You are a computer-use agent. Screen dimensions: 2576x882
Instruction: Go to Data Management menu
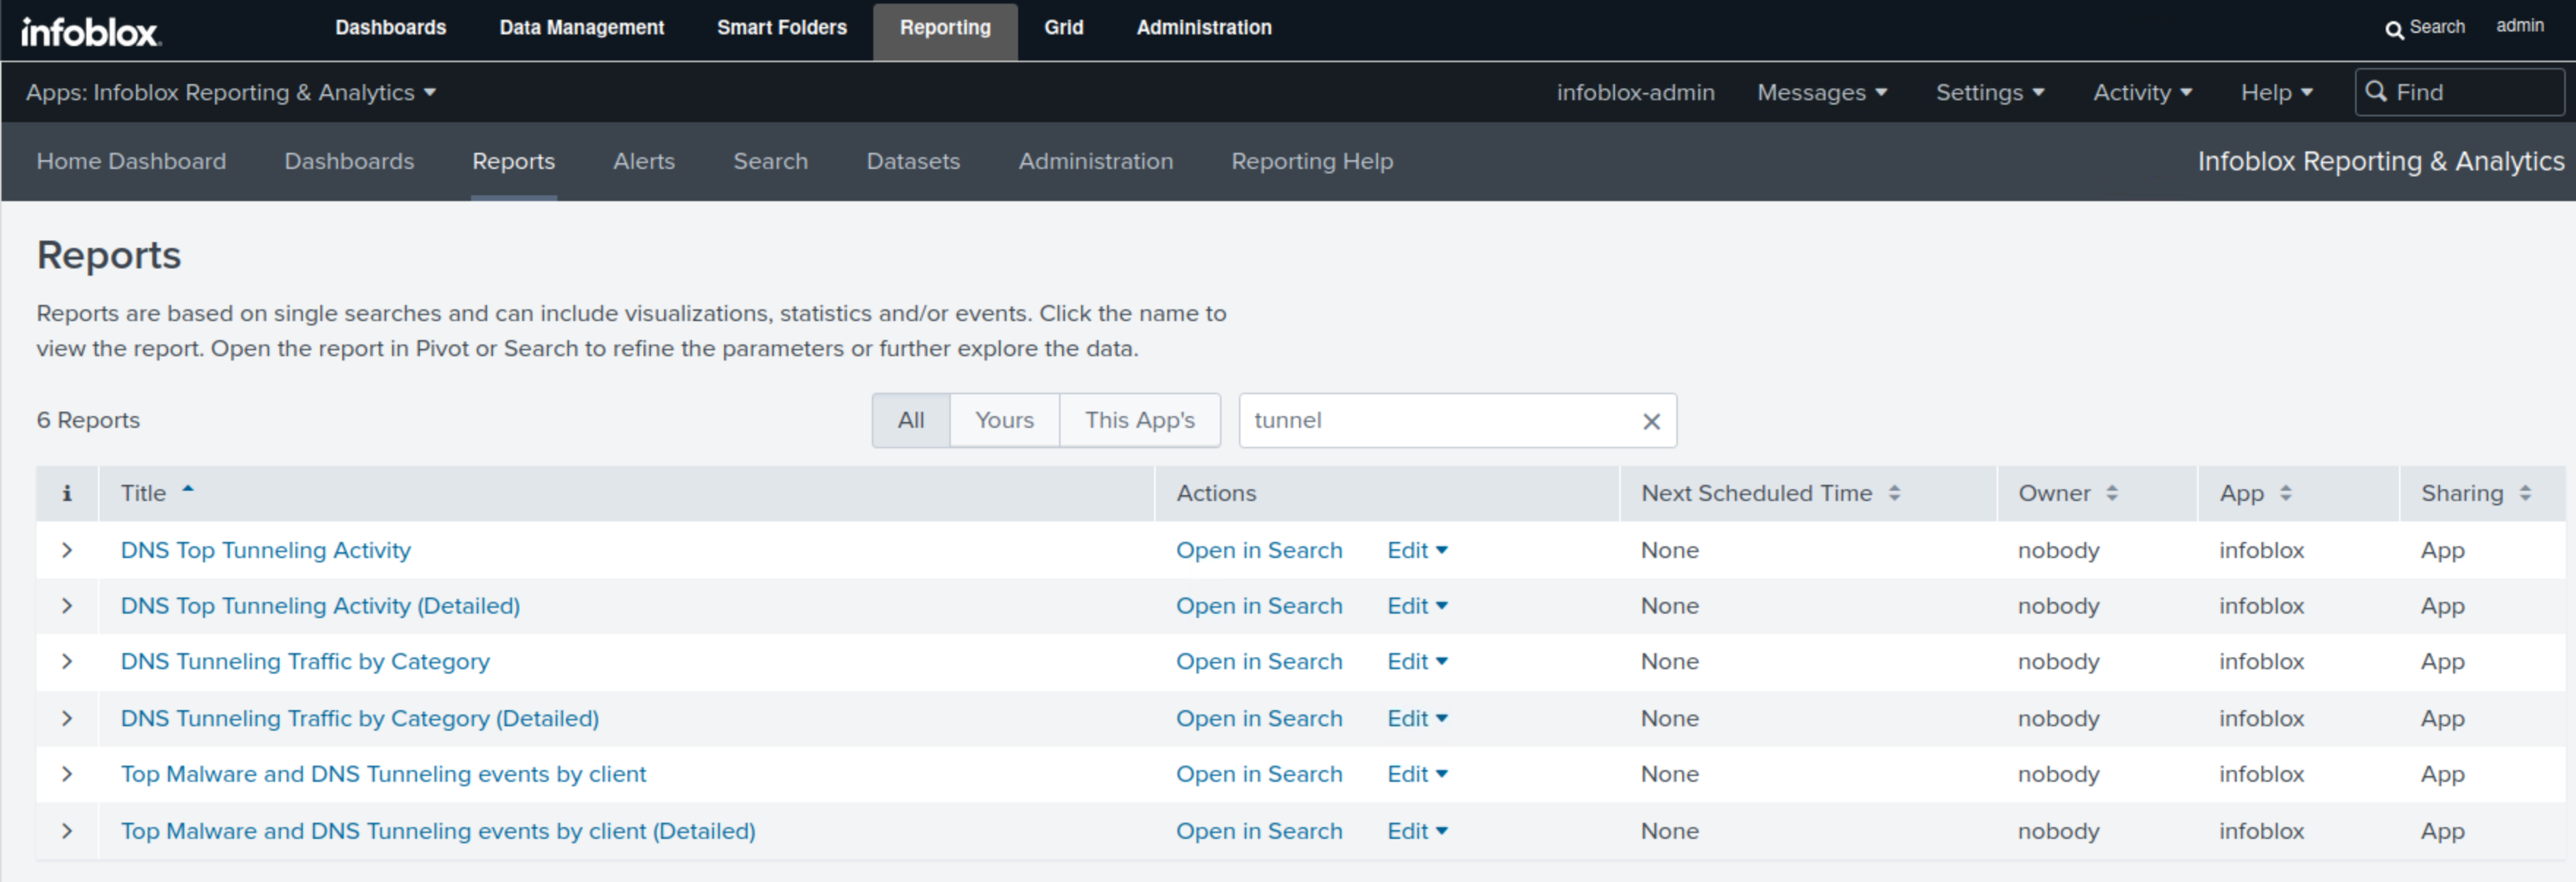click(581, 28)
